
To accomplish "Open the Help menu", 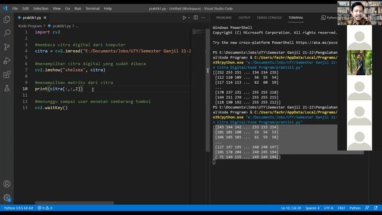I will point(107,8).
